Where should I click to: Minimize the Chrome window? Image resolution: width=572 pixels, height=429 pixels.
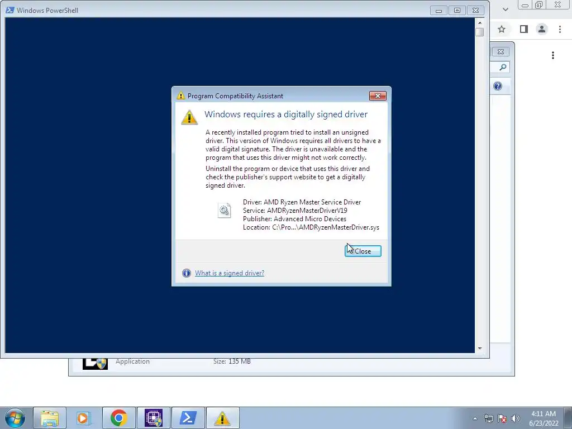pos(525,4)
